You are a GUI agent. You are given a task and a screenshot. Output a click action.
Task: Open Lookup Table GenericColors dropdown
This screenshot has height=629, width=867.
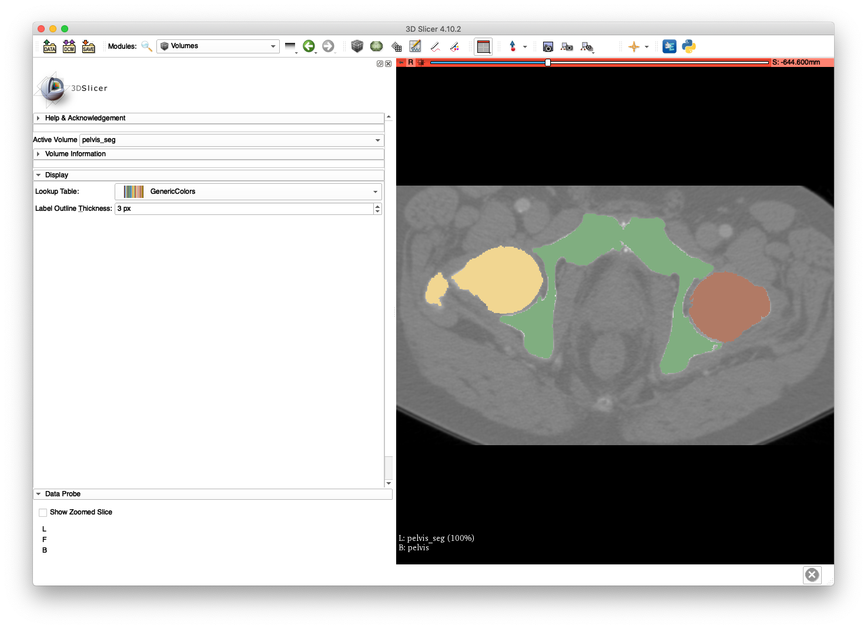[x=248, y=191]
